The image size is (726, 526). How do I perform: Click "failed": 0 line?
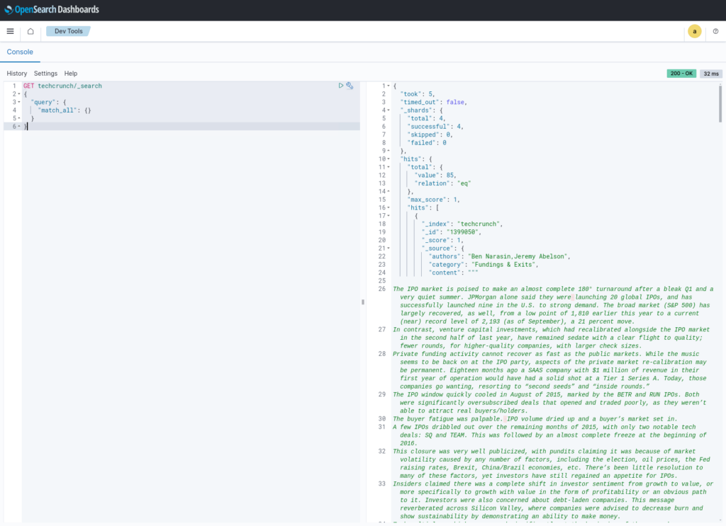click(426, 143)
